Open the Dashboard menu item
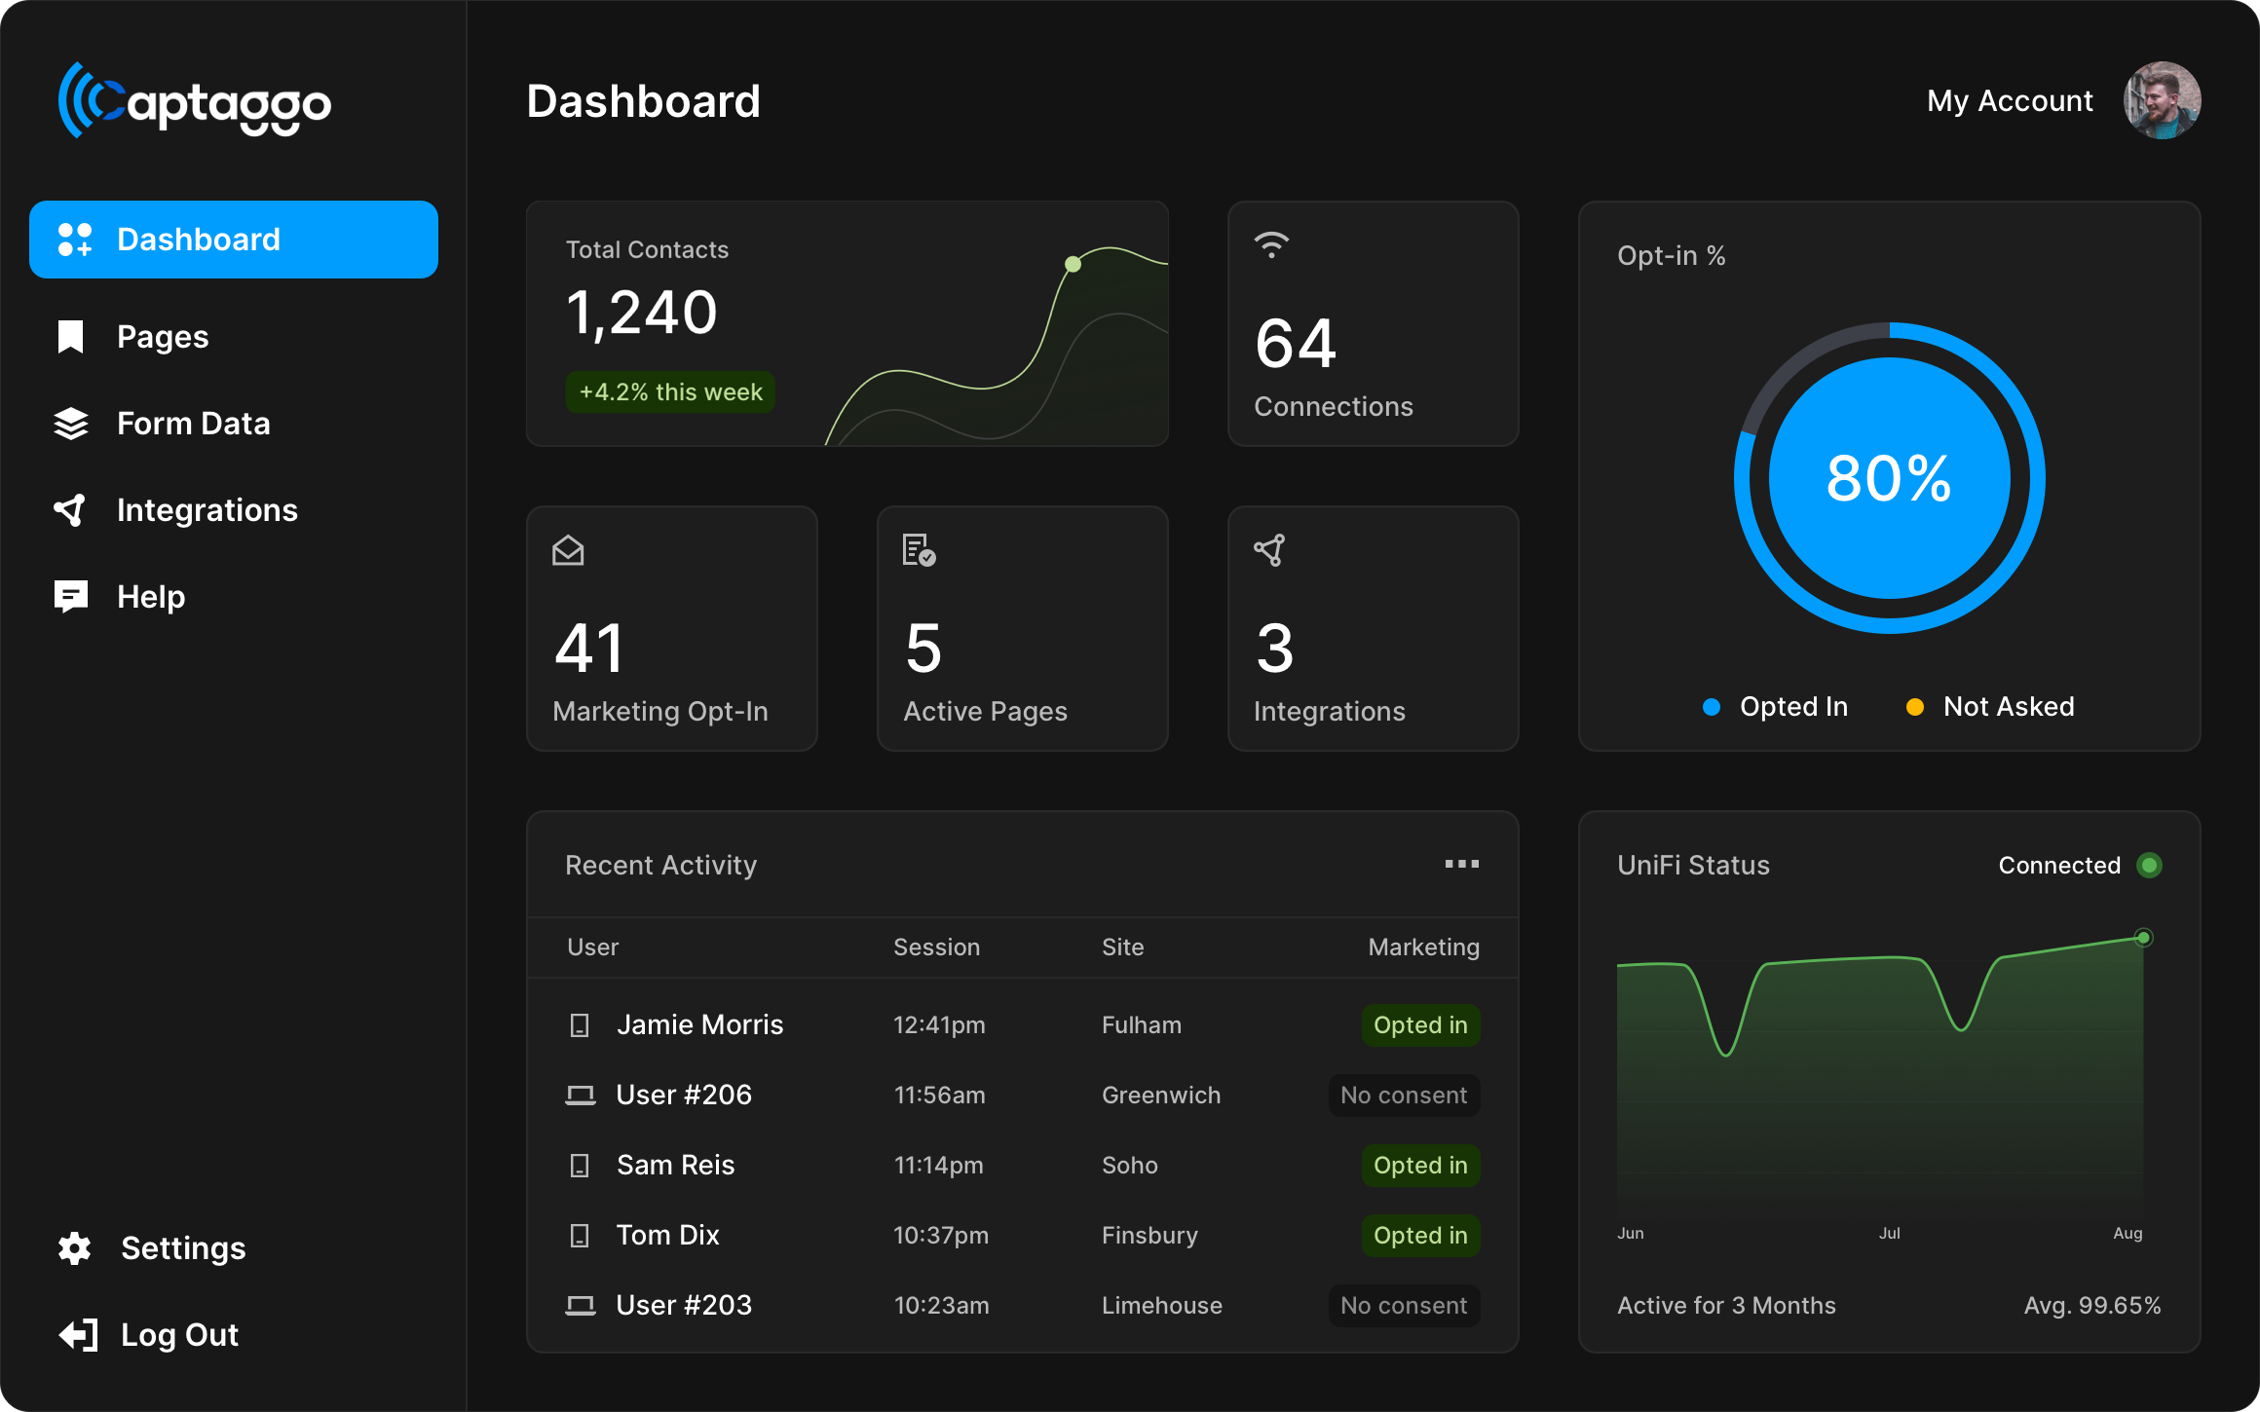Viewport: 2260px width, 1412px height. point(234,240)
